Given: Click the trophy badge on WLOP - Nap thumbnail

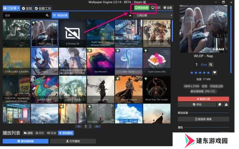Looking at the screenshot, I should tap(34, 23).
